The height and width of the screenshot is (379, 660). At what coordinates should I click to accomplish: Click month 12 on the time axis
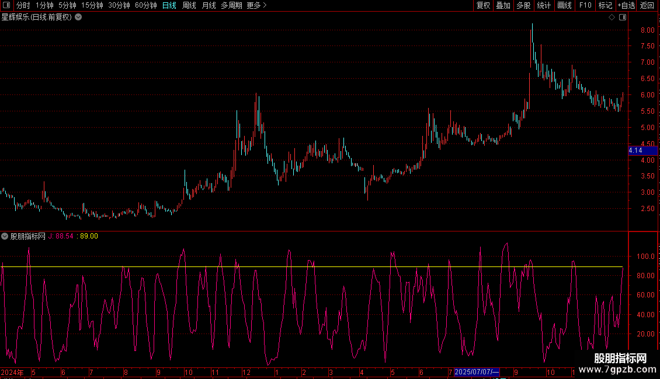point(246,372)
